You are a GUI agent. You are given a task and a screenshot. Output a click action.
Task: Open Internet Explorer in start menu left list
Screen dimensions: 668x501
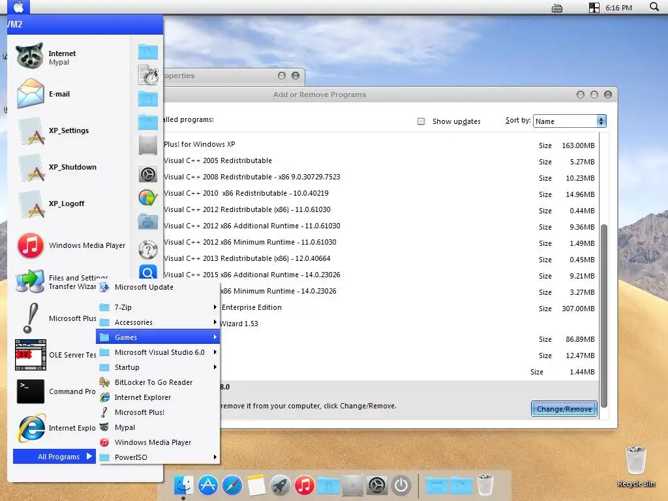(55, 428)
